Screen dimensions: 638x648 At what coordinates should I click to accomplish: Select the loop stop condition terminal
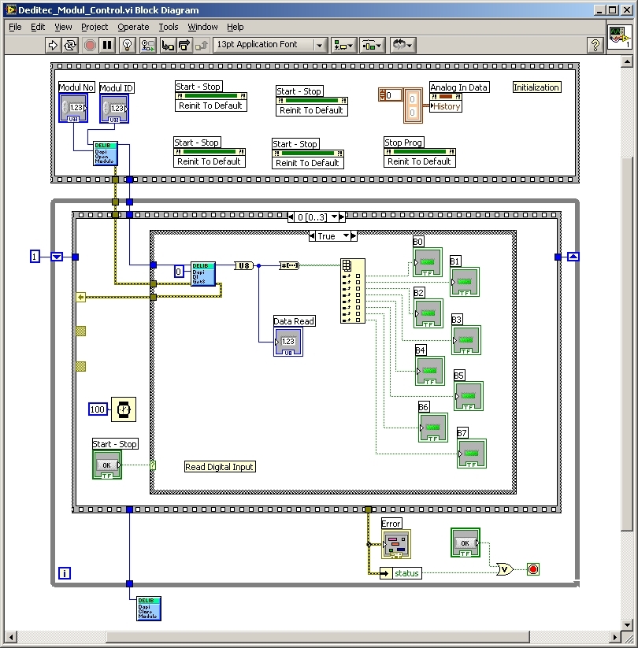point(533,569)
